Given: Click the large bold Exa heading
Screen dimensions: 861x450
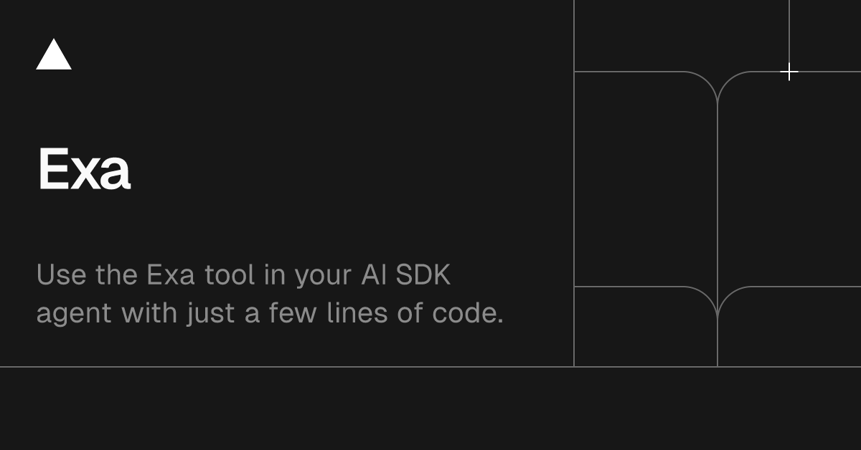Looking at the screenshot, I should 84,170.
